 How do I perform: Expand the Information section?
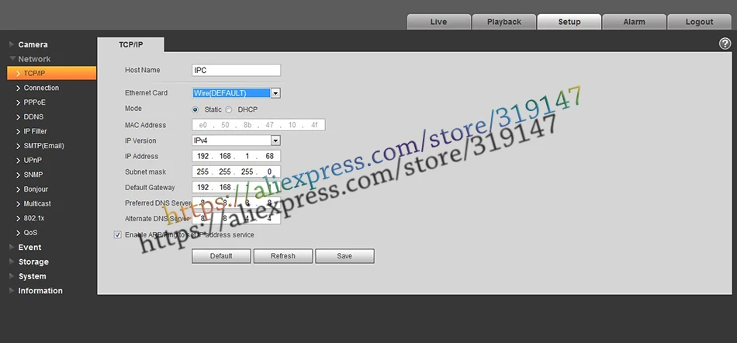[40, 291]
